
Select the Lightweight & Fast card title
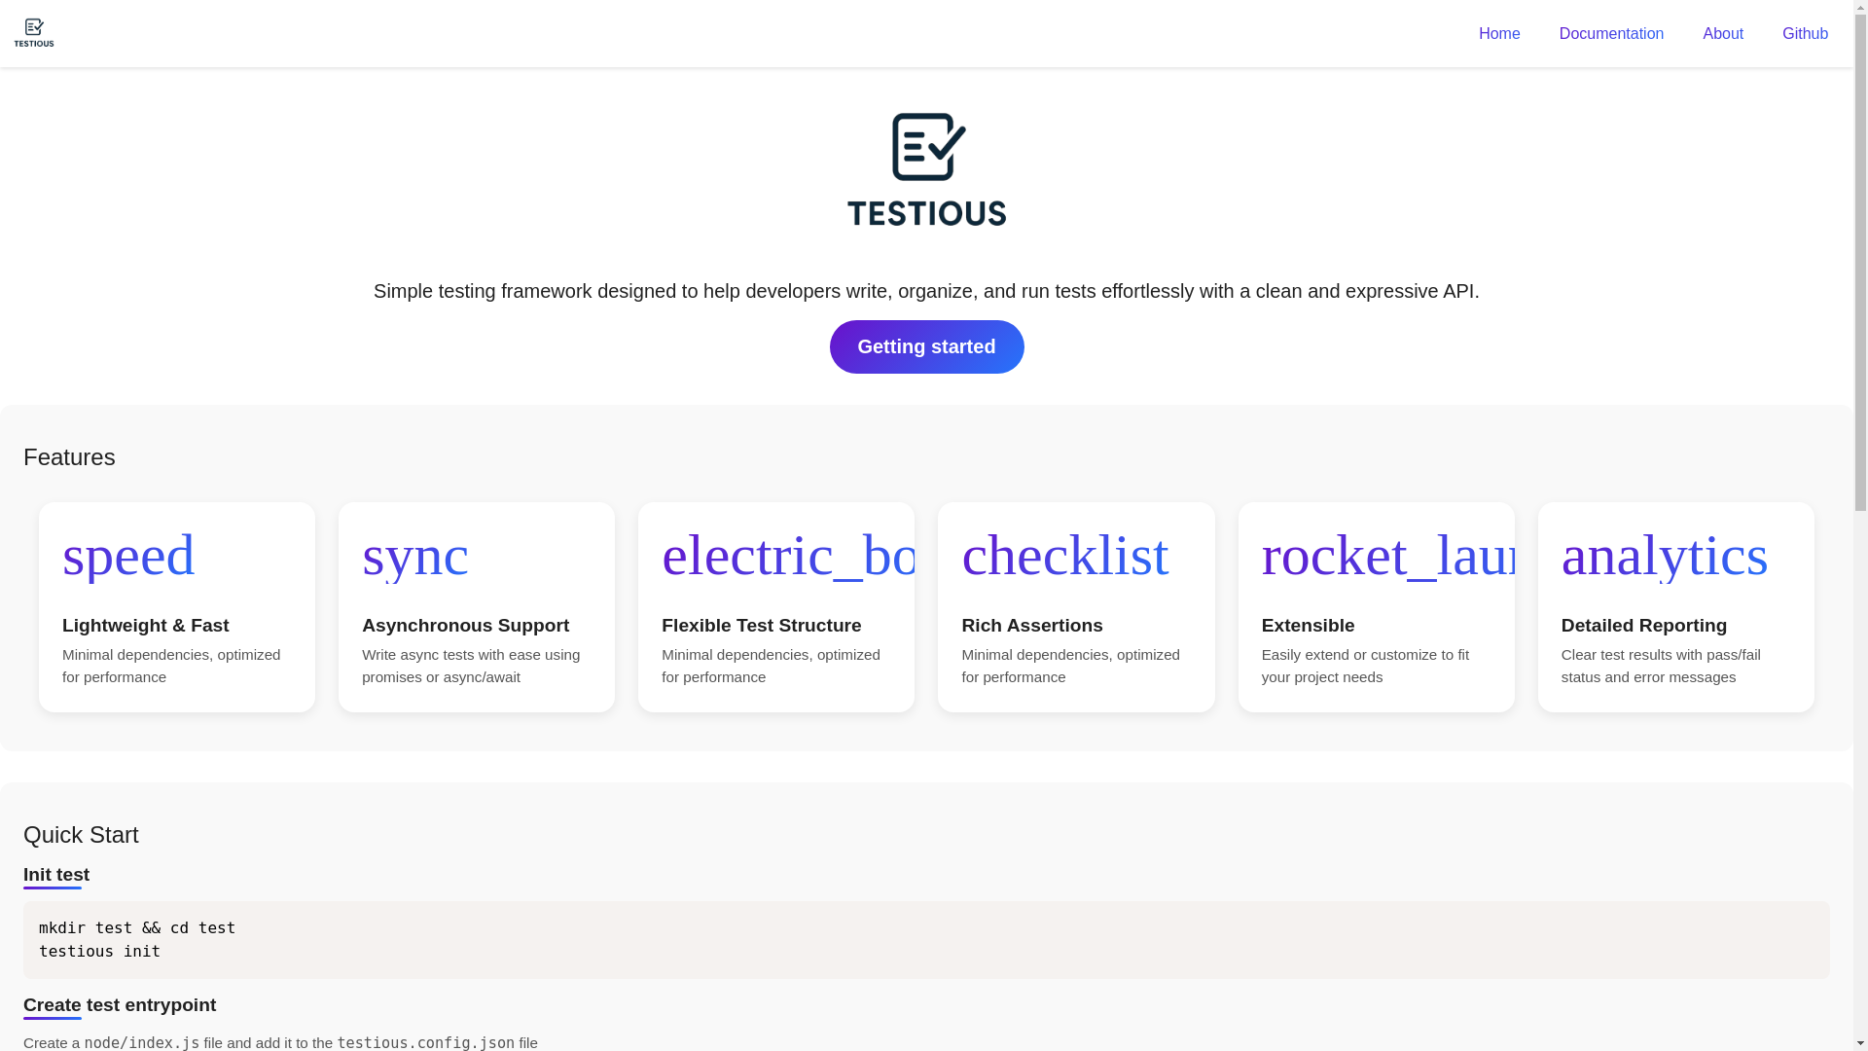click(146, 626)
